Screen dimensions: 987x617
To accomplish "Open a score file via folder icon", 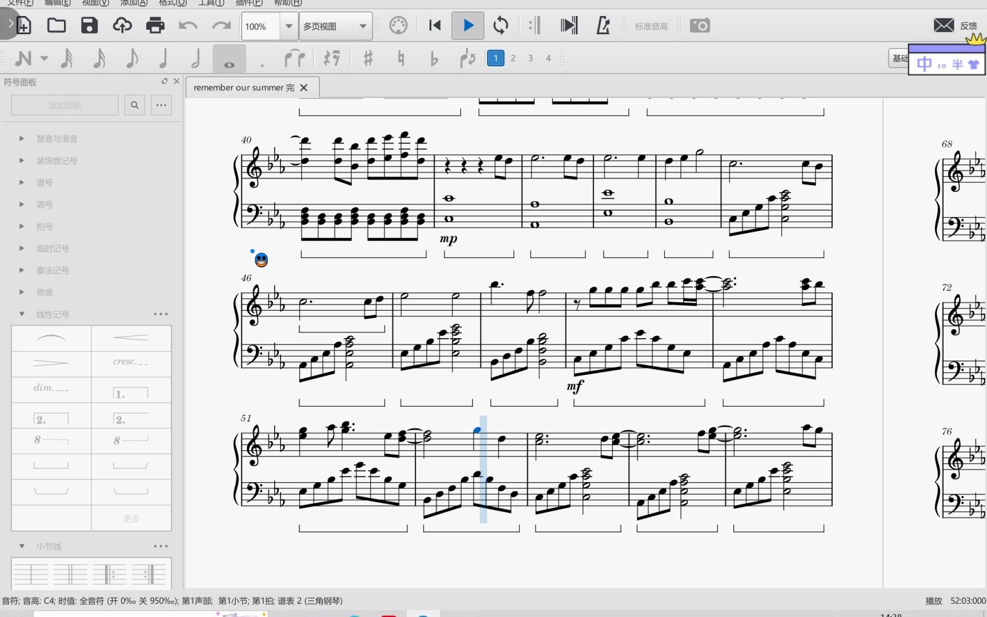I will 56,26.
